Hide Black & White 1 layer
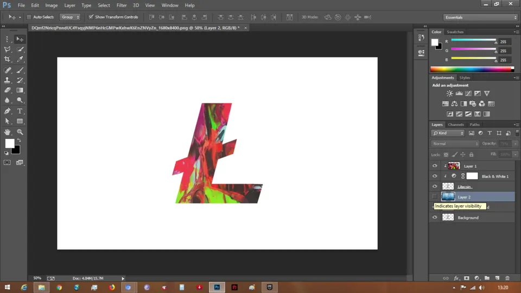This screenshot has height=293, width=521. pyautogui.click(x=435, y=176)
